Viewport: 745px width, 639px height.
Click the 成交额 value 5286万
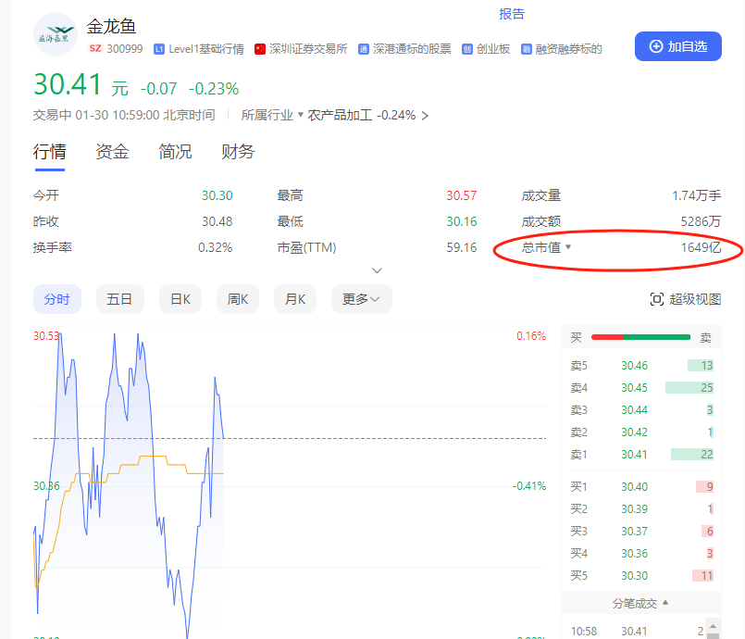tap(701, 221)
